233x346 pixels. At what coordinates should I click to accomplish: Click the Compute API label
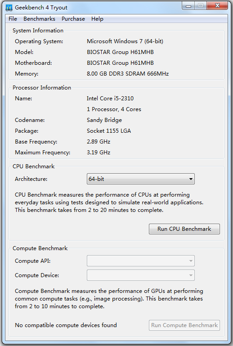33,261
